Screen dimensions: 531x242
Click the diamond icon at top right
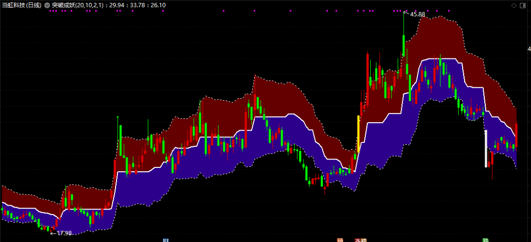[x=513, y=5]
